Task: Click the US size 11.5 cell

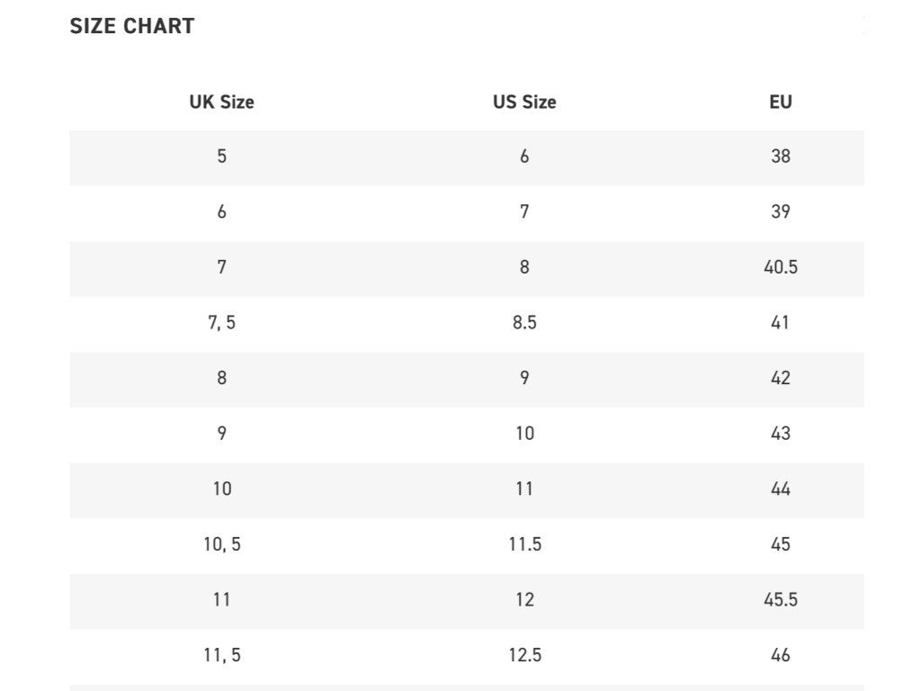Action: coord(524,544)
